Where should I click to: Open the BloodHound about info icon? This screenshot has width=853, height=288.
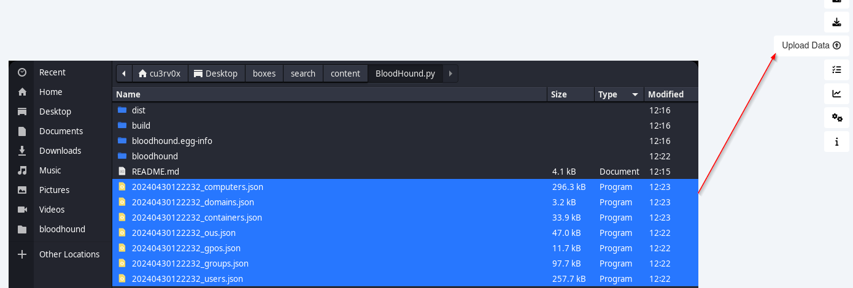(x=836, y=142)
